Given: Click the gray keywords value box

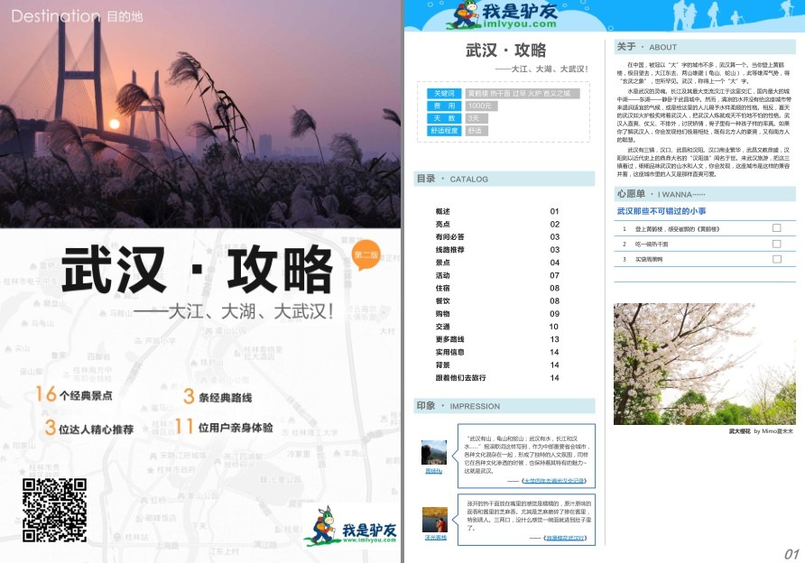Looking at the screenshot, I should (x=523, y=94).
